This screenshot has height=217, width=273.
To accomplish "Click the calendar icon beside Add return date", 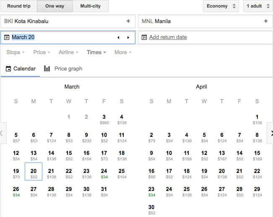I will 144,37.
